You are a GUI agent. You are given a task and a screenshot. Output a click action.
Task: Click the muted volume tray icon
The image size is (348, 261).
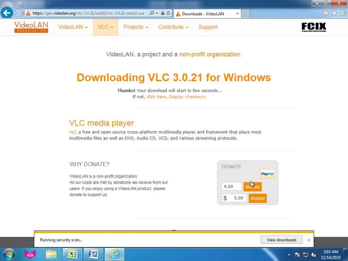point(314,255)
